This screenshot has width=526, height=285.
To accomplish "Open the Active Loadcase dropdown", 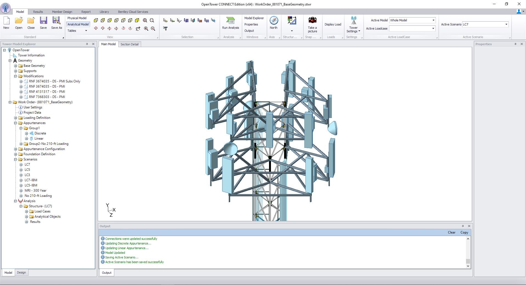I will [433, 28].
